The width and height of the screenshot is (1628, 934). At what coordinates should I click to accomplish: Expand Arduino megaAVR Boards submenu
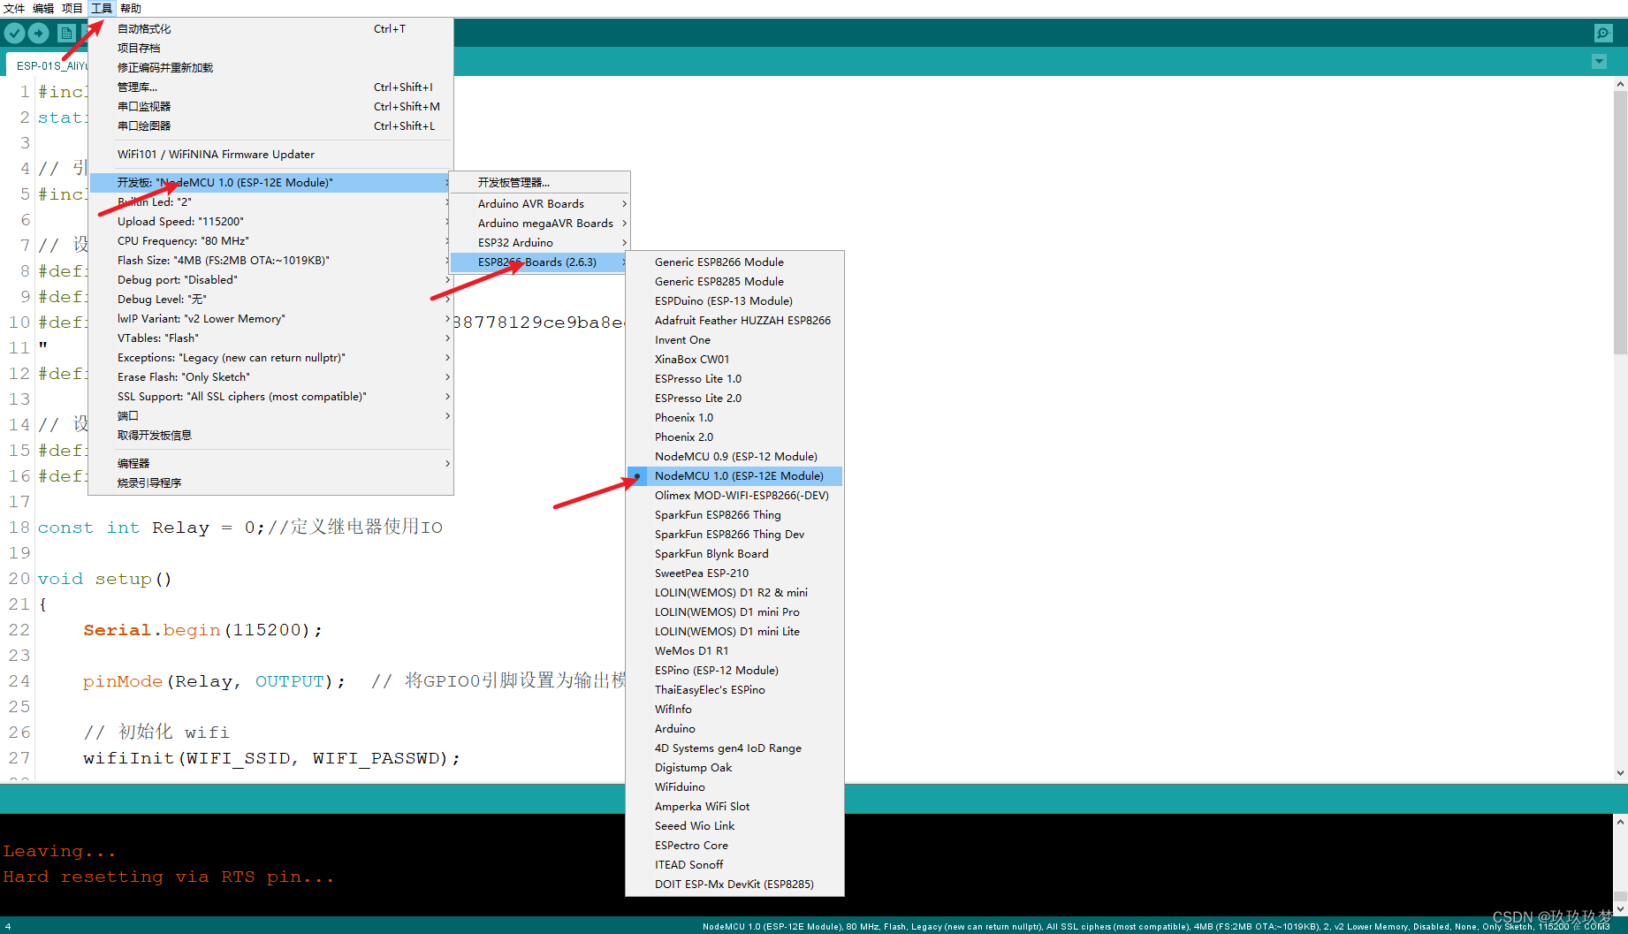click(x=540, y=224)
